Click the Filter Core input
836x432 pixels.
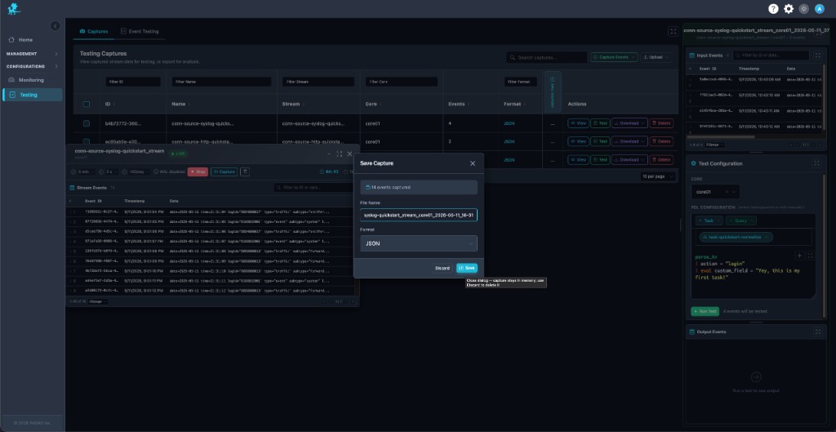point(402,82)
